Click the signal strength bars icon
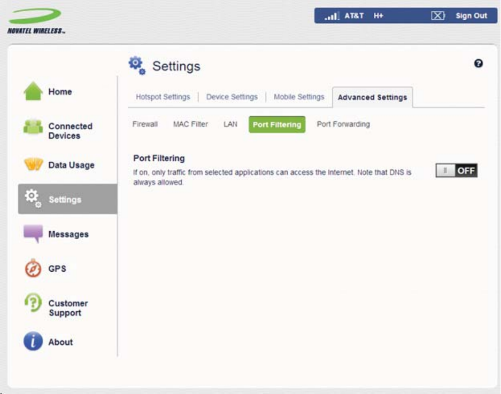The image size is (501, 394). (332, 15)
